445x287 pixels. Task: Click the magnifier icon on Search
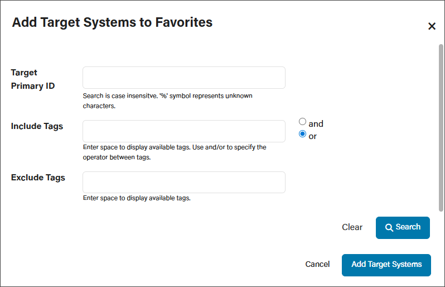pyautogui.click(x=389, y=227)
